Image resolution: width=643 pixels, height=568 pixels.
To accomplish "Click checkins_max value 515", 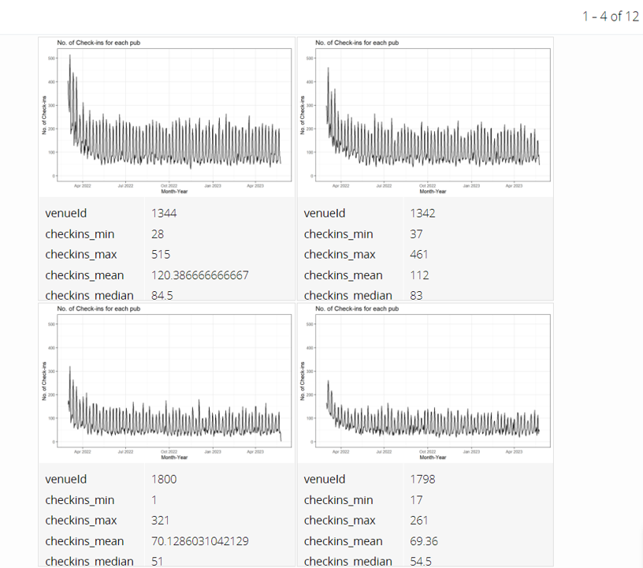I will point(161,255).
